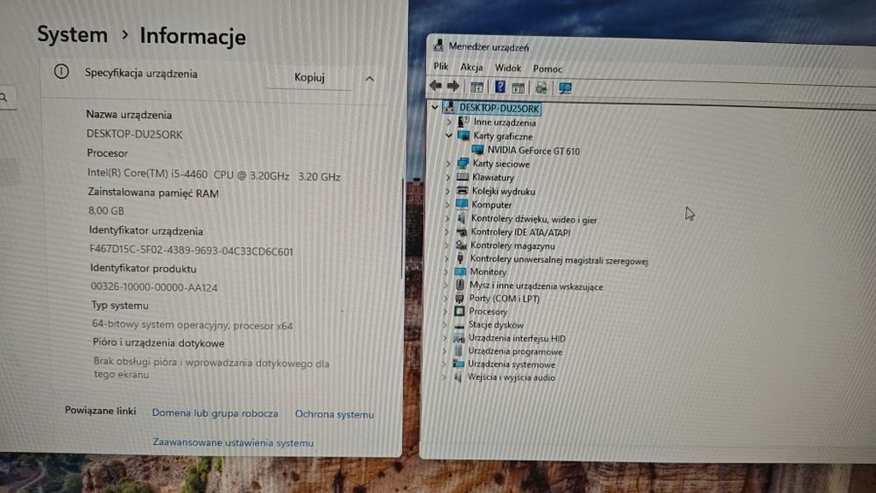Click the Karty graficzne category icon
This screenshot has width=876, height=493.
pos(463,135)
